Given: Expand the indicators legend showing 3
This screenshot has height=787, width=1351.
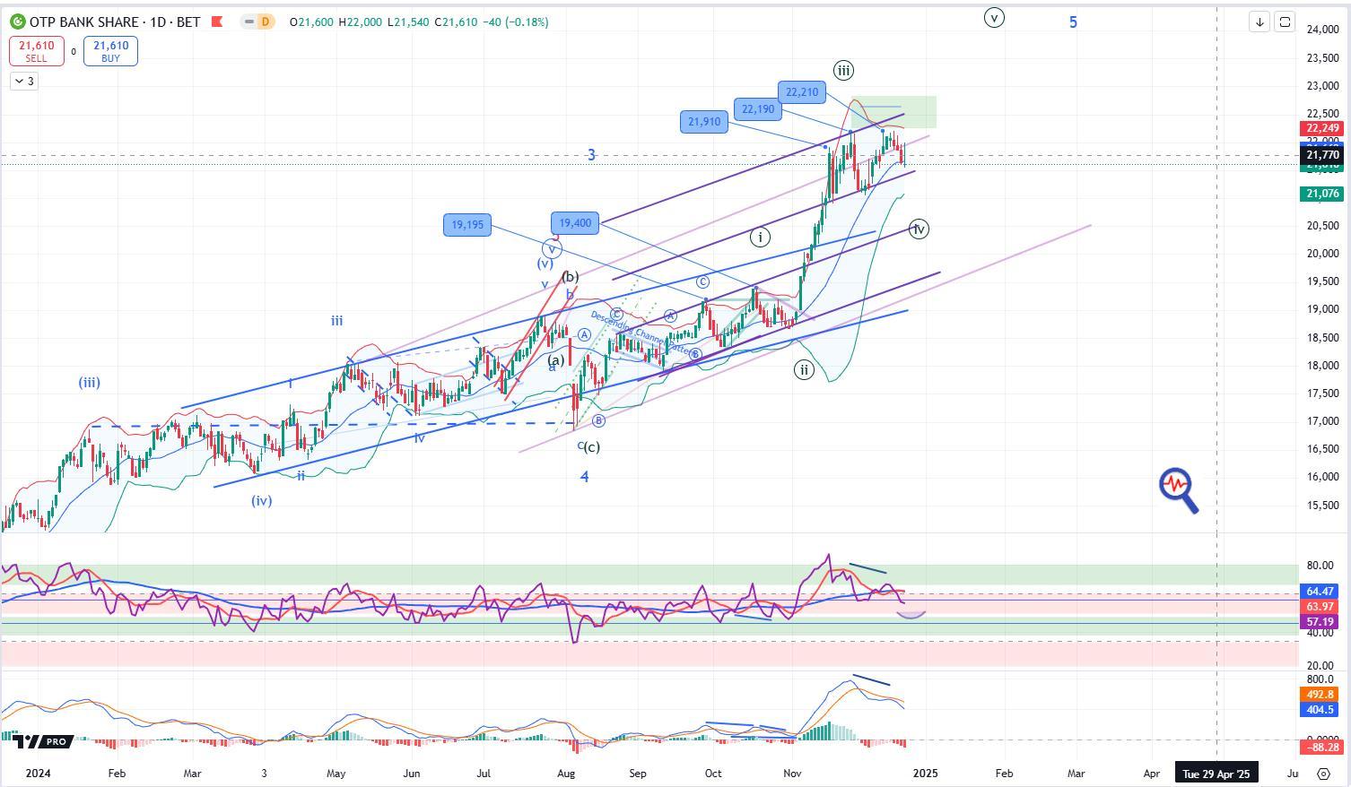Looking at the screenshot, I should (23, 82).
